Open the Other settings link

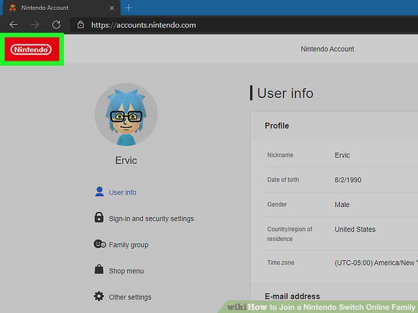click(x=130, y=297)
